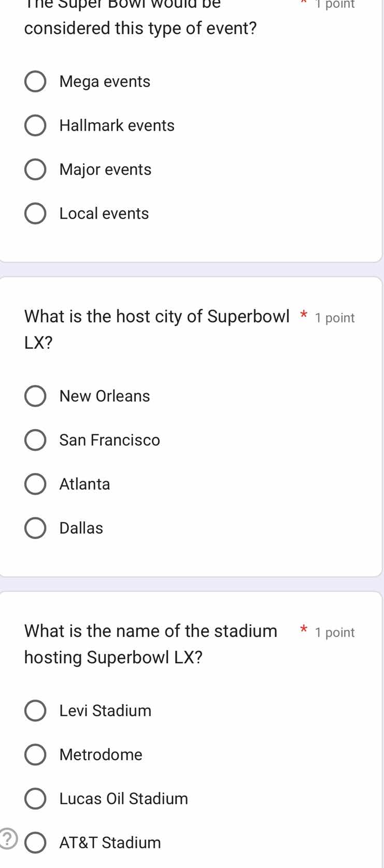Choose San Francisco for Superbowl LX host
This screenshot has height=868, width=384.
[x=35, y=439]
